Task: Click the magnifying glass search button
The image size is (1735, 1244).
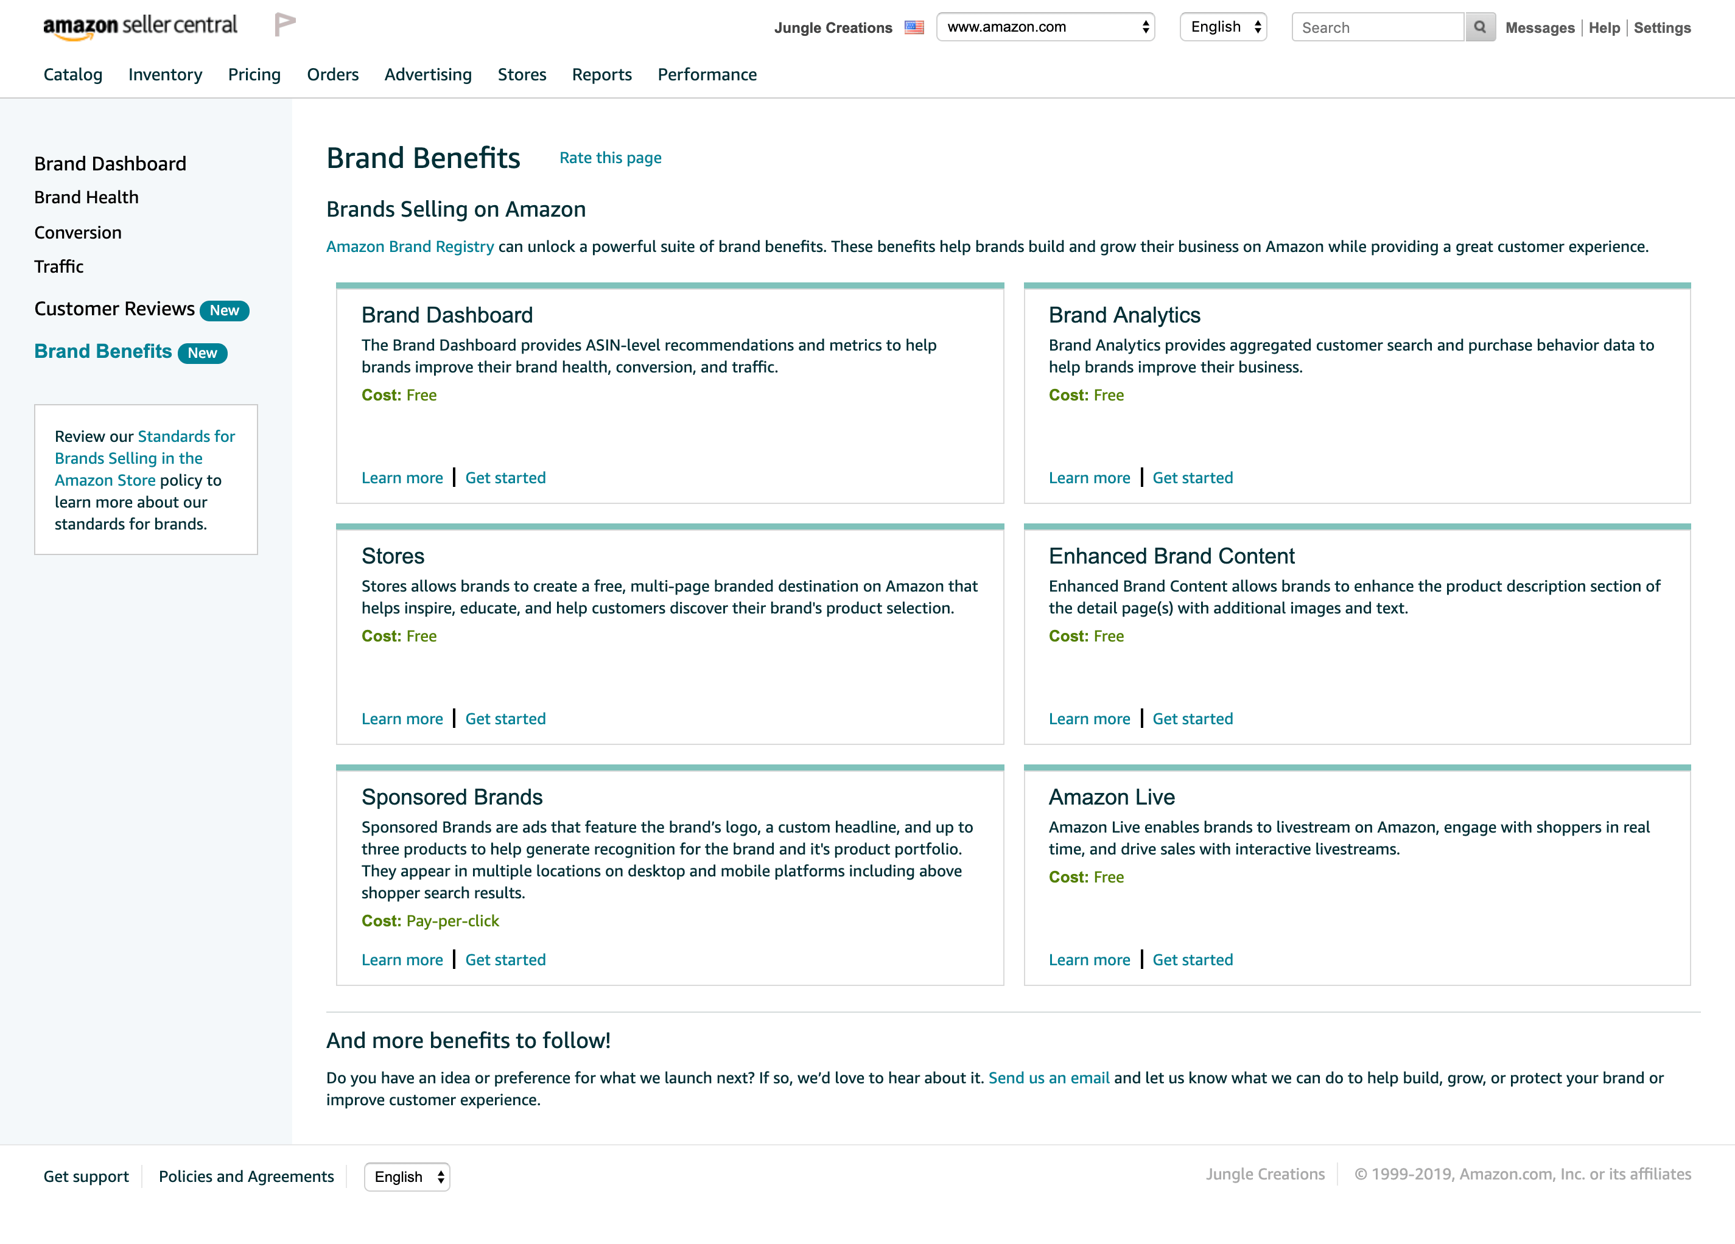Action: point(1479,27)
